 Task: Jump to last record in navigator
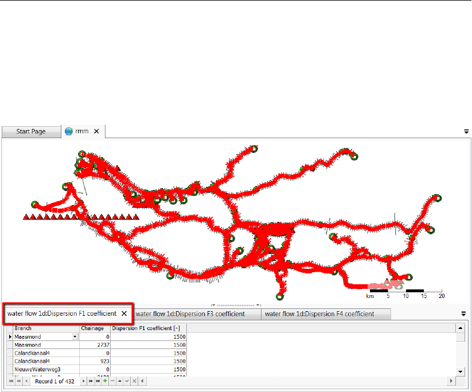click(x=98, y=381)
